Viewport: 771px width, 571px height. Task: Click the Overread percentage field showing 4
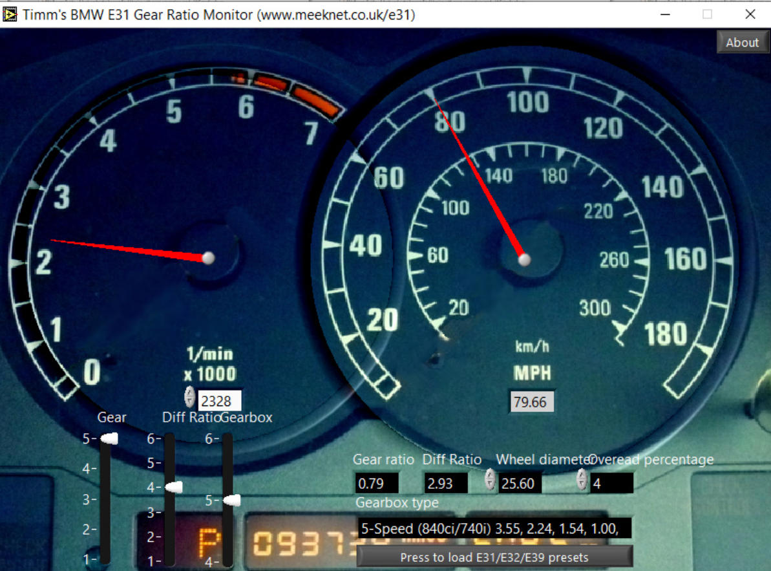pyautogui.click(x=612, y=484)
